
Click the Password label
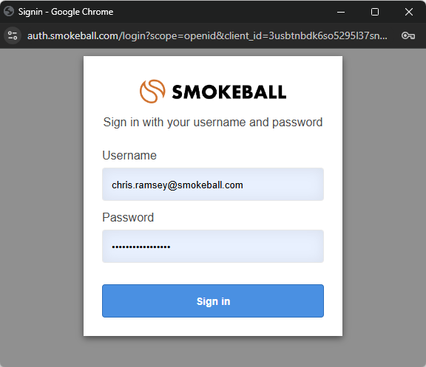128,217
